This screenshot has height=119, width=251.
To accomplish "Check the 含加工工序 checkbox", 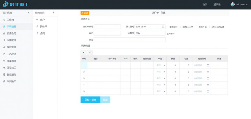I will point(181,27).
